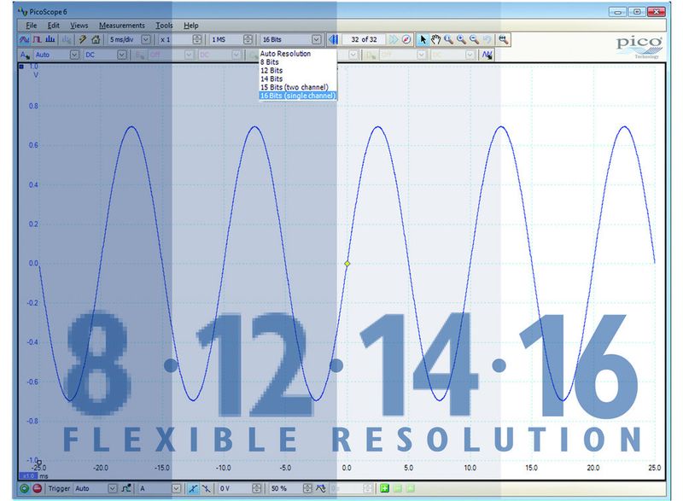
Task: Click the yellow trigger marker diamond
Action: [347, 264]
